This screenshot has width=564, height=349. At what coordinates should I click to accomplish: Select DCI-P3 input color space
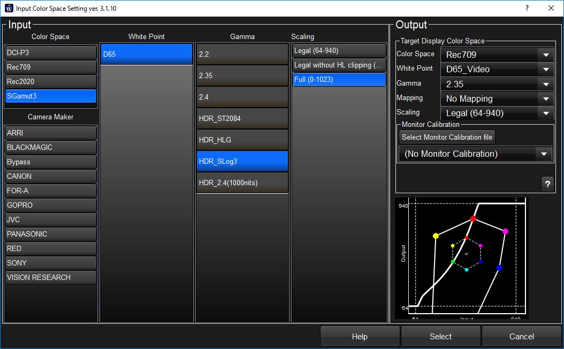(x=51, y=52)
